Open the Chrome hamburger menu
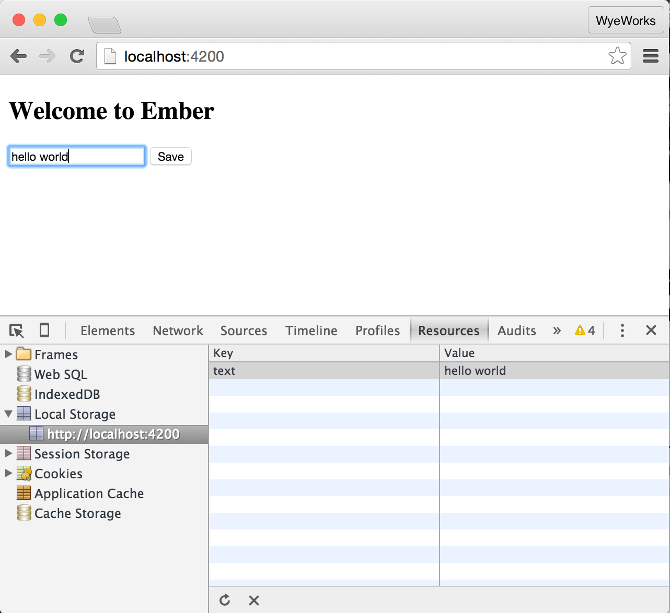The height and width of the screenshot is (613, 670). click(651, 56)
